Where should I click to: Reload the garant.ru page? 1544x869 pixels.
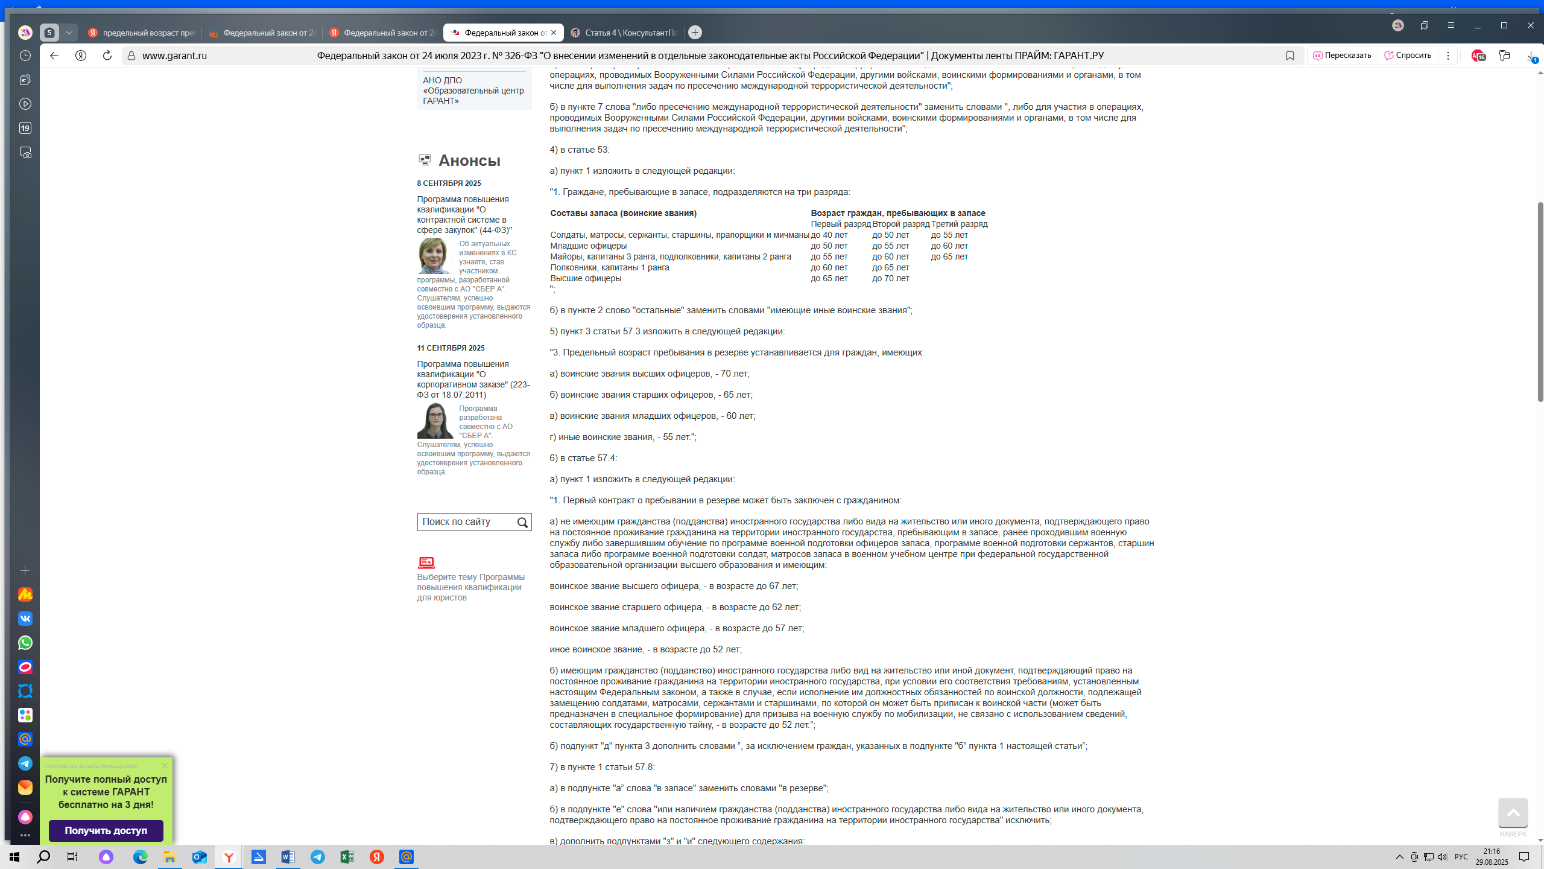click(107, 56)
